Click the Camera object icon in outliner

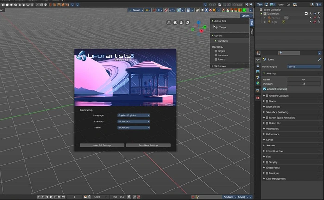point(269,18)
